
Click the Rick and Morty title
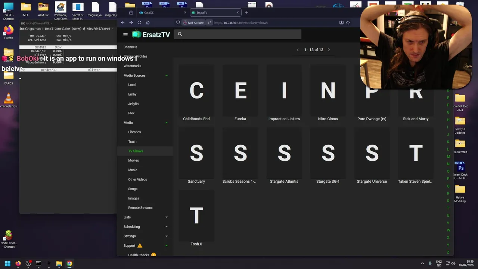(416, 119)
